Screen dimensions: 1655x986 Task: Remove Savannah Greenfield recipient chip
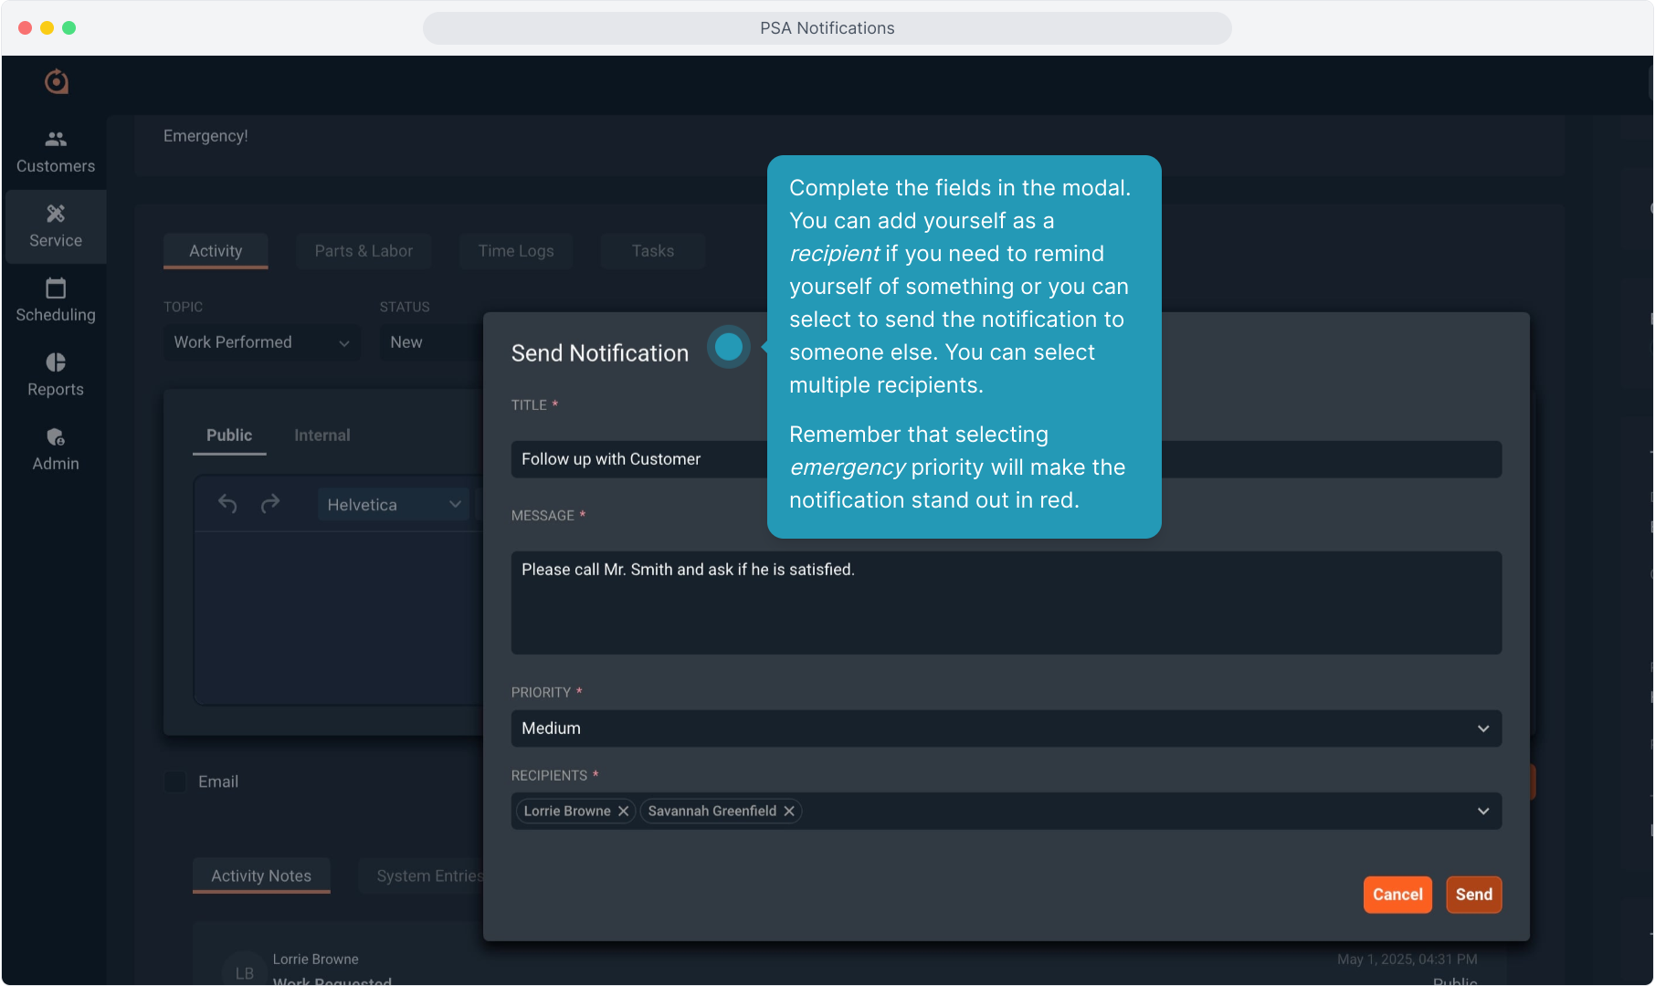pos(789,811)
